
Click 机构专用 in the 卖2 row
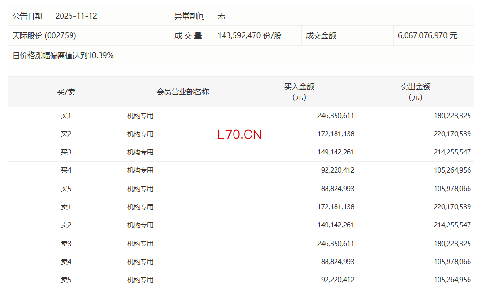140,225
